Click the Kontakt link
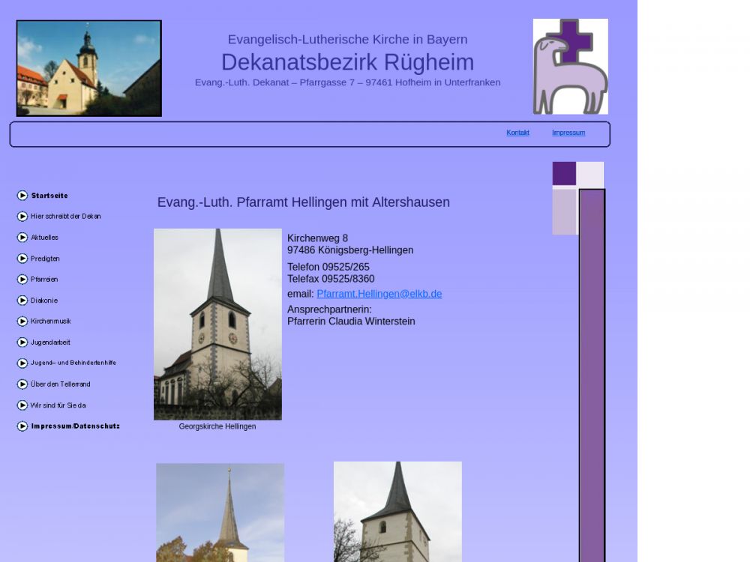This screenshot has height=562, width=750. click(517, 133)
